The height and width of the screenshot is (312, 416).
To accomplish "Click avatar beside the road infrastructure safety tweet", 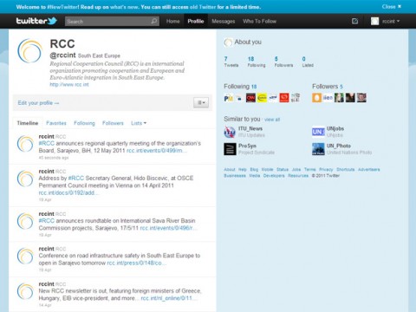I will pos(25,256).
